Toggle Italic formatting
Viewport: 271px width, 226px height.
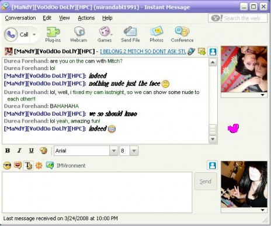[19, 151]
